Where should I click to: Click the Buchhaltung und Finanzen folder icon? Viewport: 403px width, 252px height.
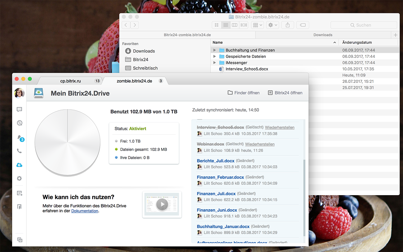[222, 50]
